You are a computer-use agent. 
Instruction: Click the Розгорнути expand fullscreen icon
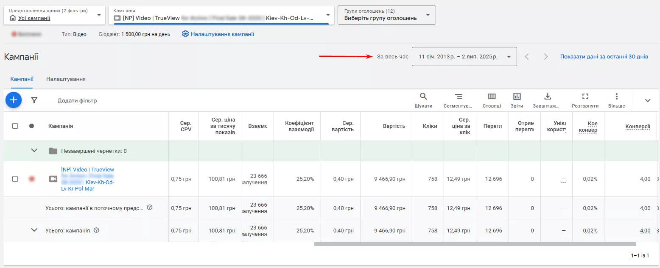point(585,96)
